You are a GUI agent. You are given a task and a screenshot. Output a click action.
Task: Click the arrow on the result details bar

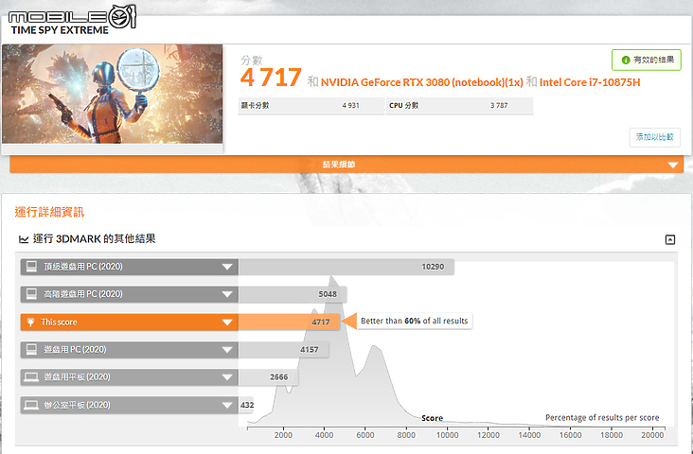[x=673, y=165]
